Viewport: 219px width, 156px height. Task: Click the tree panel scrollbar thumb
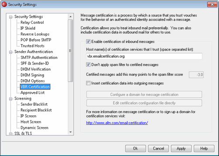tap(71, 51)
